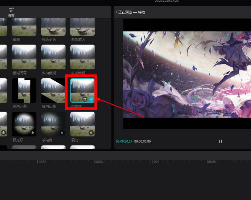Pause the effect preview playback

(221, 141)
